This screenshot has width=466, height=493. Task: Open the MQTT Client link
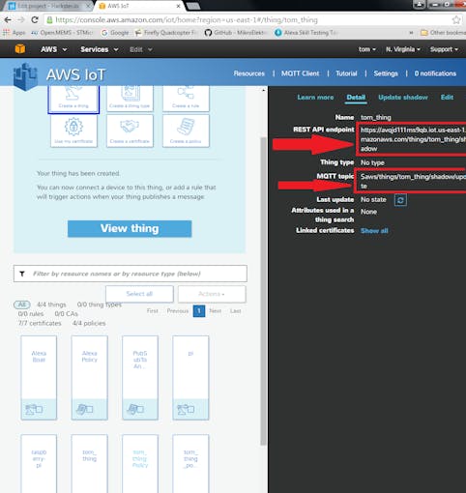point(300,73)
